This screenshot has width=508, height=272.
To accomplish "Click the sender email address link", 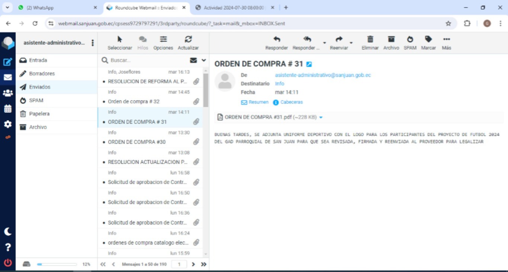I will [323, 75].
